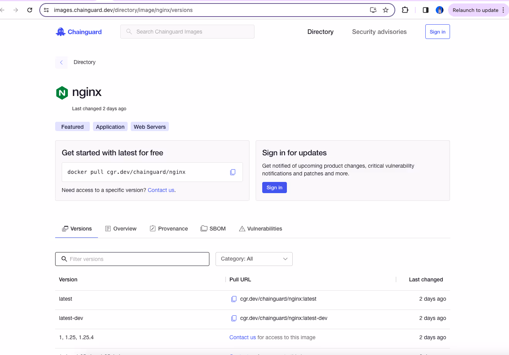Click Contact us link in 1.25.4 row
This screenshot has height=355, width=509.
[x=243, y=337]
